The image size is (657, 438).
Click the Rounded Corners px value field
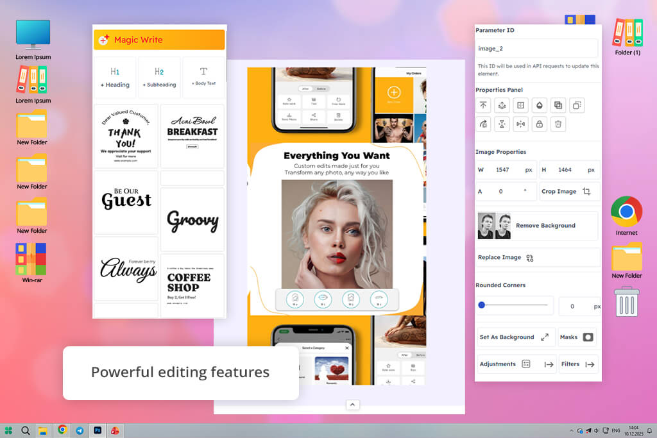579,306
